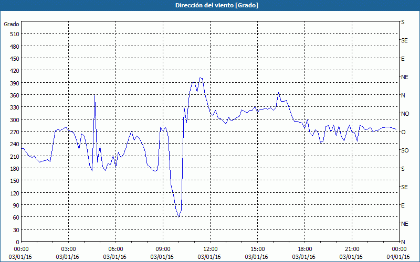
Task: Click the 30 y-axis label
Action: click(x=16, y=230)
